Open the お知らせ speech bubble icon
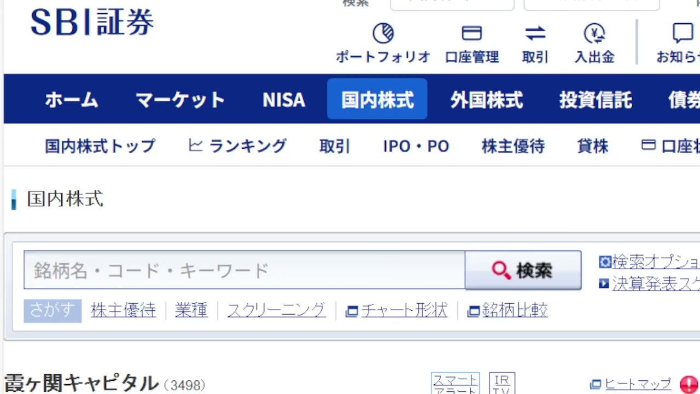 click(x=682, y=34)
